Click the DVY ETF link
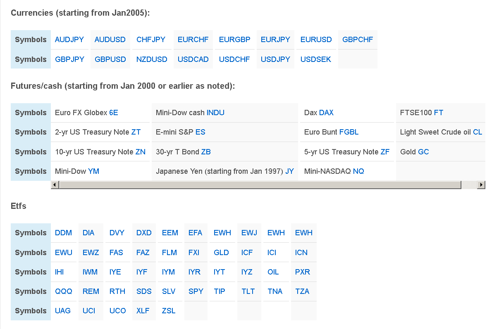 pyautogui.click(x=117, y=233)
